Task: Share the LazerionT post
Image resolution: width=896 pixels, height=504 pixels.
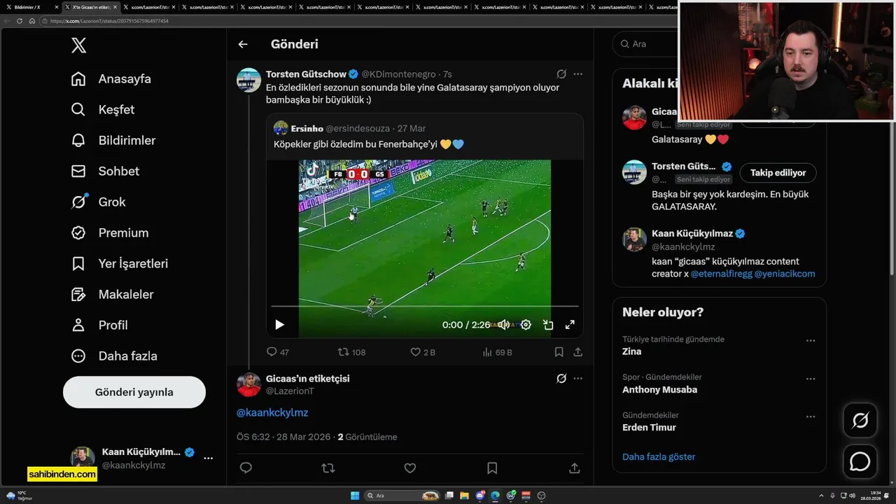Action: 574,468
